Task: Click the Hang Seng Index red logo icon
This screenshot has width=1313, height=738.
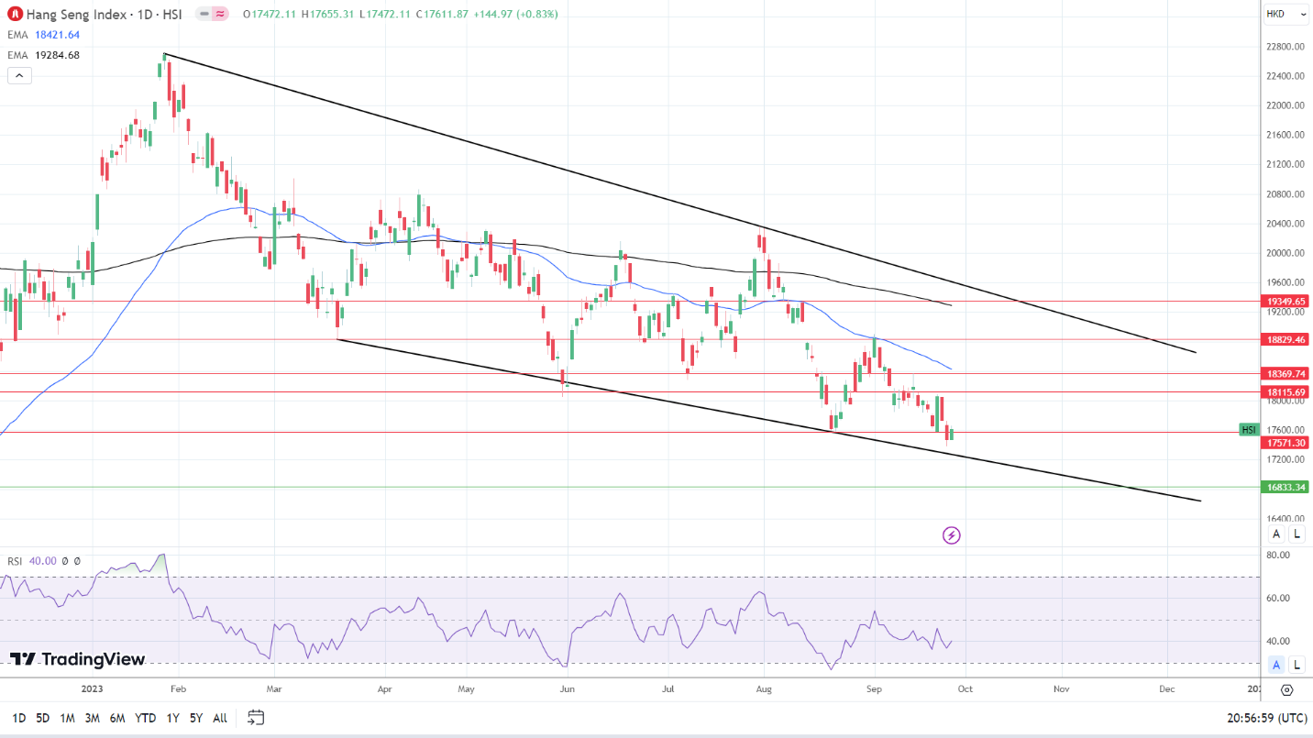Action: tap(16, 15)
